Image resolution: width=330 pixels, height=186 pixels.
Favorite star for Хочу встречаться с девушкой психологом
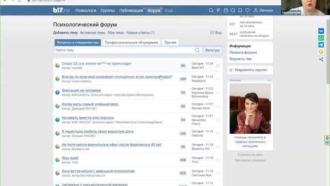pos(218,173)
